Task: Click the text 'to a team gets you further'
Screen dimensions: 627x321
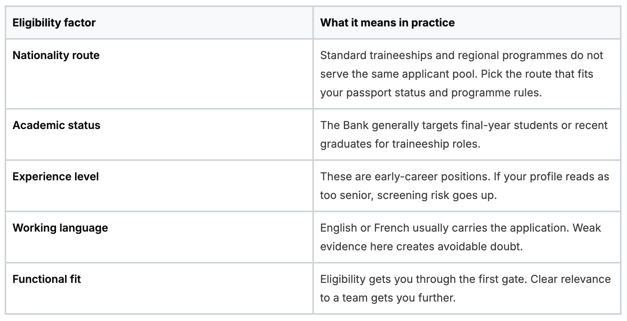Action: click(x=387, y=298)
